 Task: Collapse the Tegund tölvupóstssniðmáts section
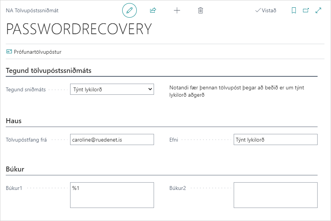(49, 71)
